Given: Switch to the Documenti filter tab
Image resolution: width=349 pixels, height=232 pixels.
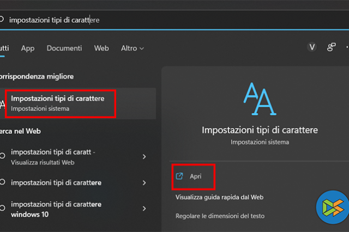Looking at the screenshot, I should [64, 48].
